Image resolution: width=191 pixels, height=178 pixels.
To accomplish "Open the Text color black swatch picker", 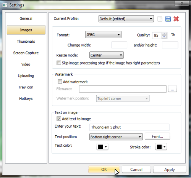I will (102, 147).
